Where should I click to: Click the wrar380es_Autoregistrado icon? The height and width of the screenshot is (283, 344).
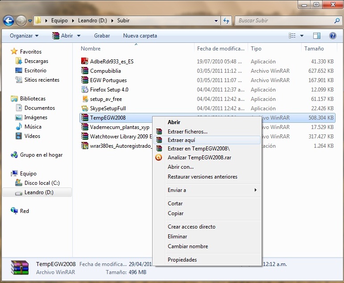[x=85, y=146]
